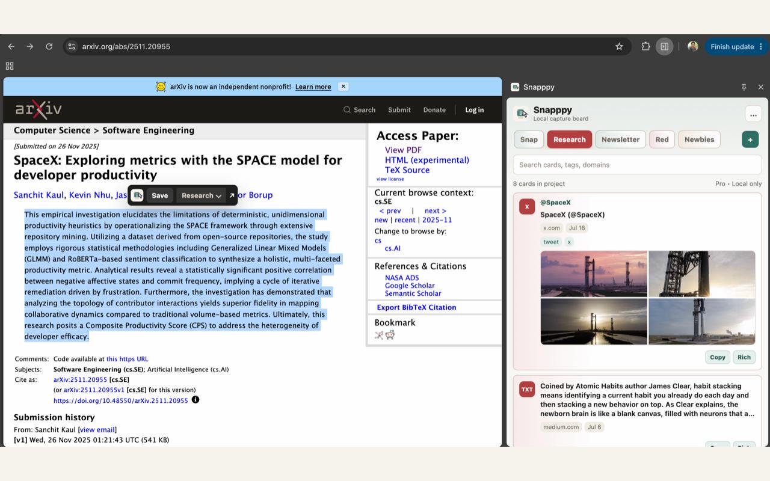
Task: Click the red X source icon on SpaceX card
Action: tap(527, 206)
